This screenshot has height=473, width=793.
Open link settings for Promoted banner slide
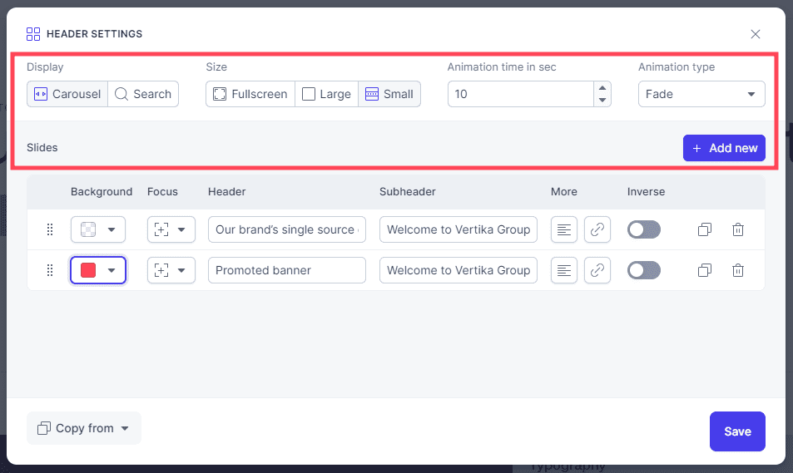[597, 270]
